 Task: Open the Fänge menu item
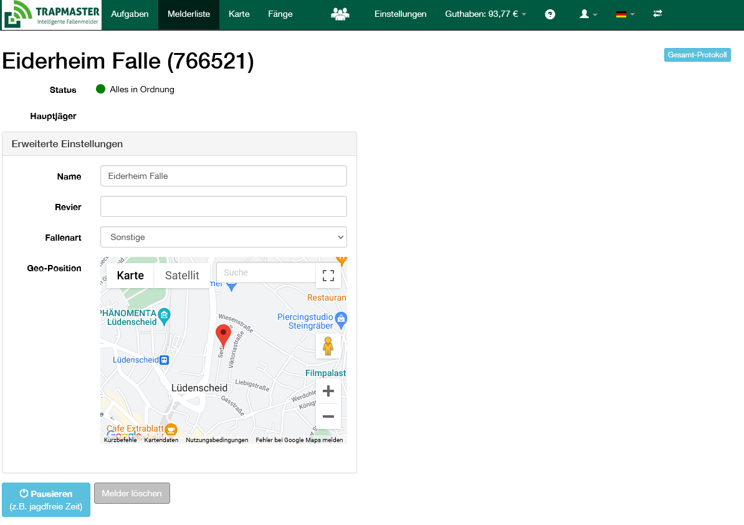click(x=280, y=14)
